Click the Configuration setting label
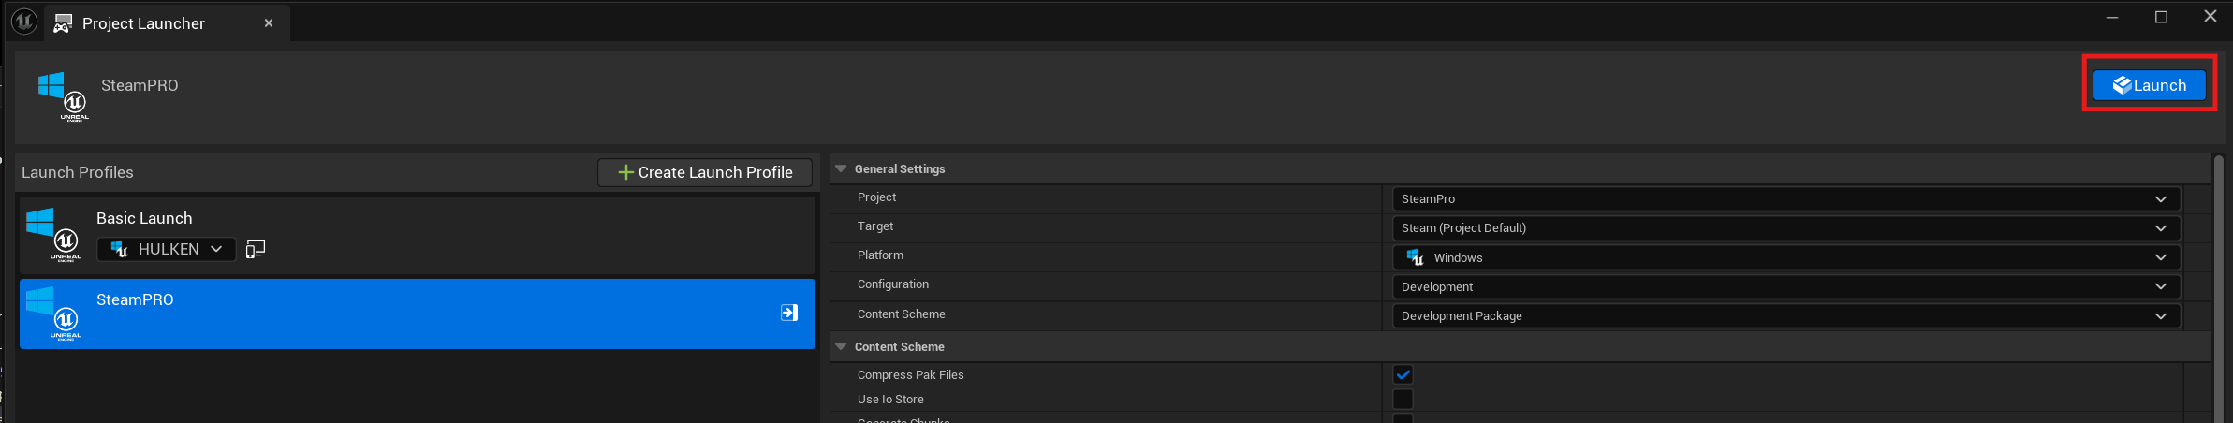Image resolution: width=2233 pixels, height=423 pixels. coord(893,284)
